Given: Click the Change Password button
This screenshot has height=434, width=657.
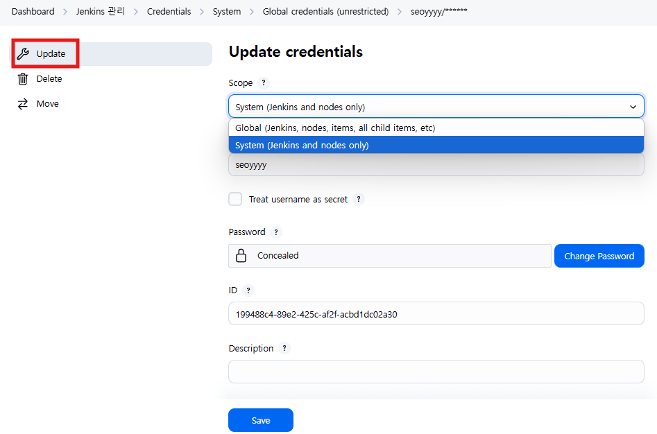Looking at the screenshot, I should point(599,256).
